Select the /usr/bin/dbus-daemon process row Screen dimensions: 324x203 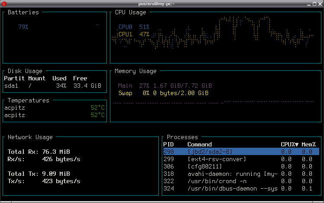click(x=241, y=189)
